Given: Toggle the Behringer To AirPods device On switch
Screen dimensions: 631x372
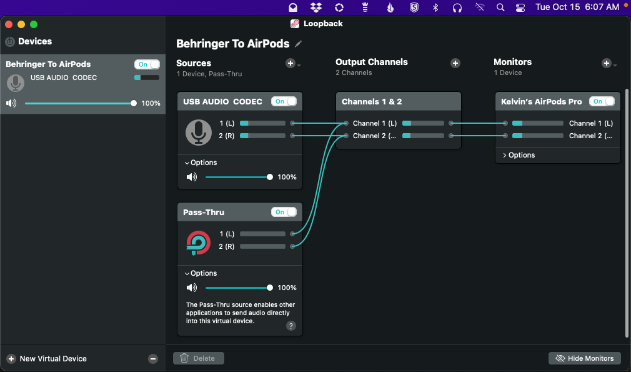Looking at the screenshot, I should (x=147, y=64).
